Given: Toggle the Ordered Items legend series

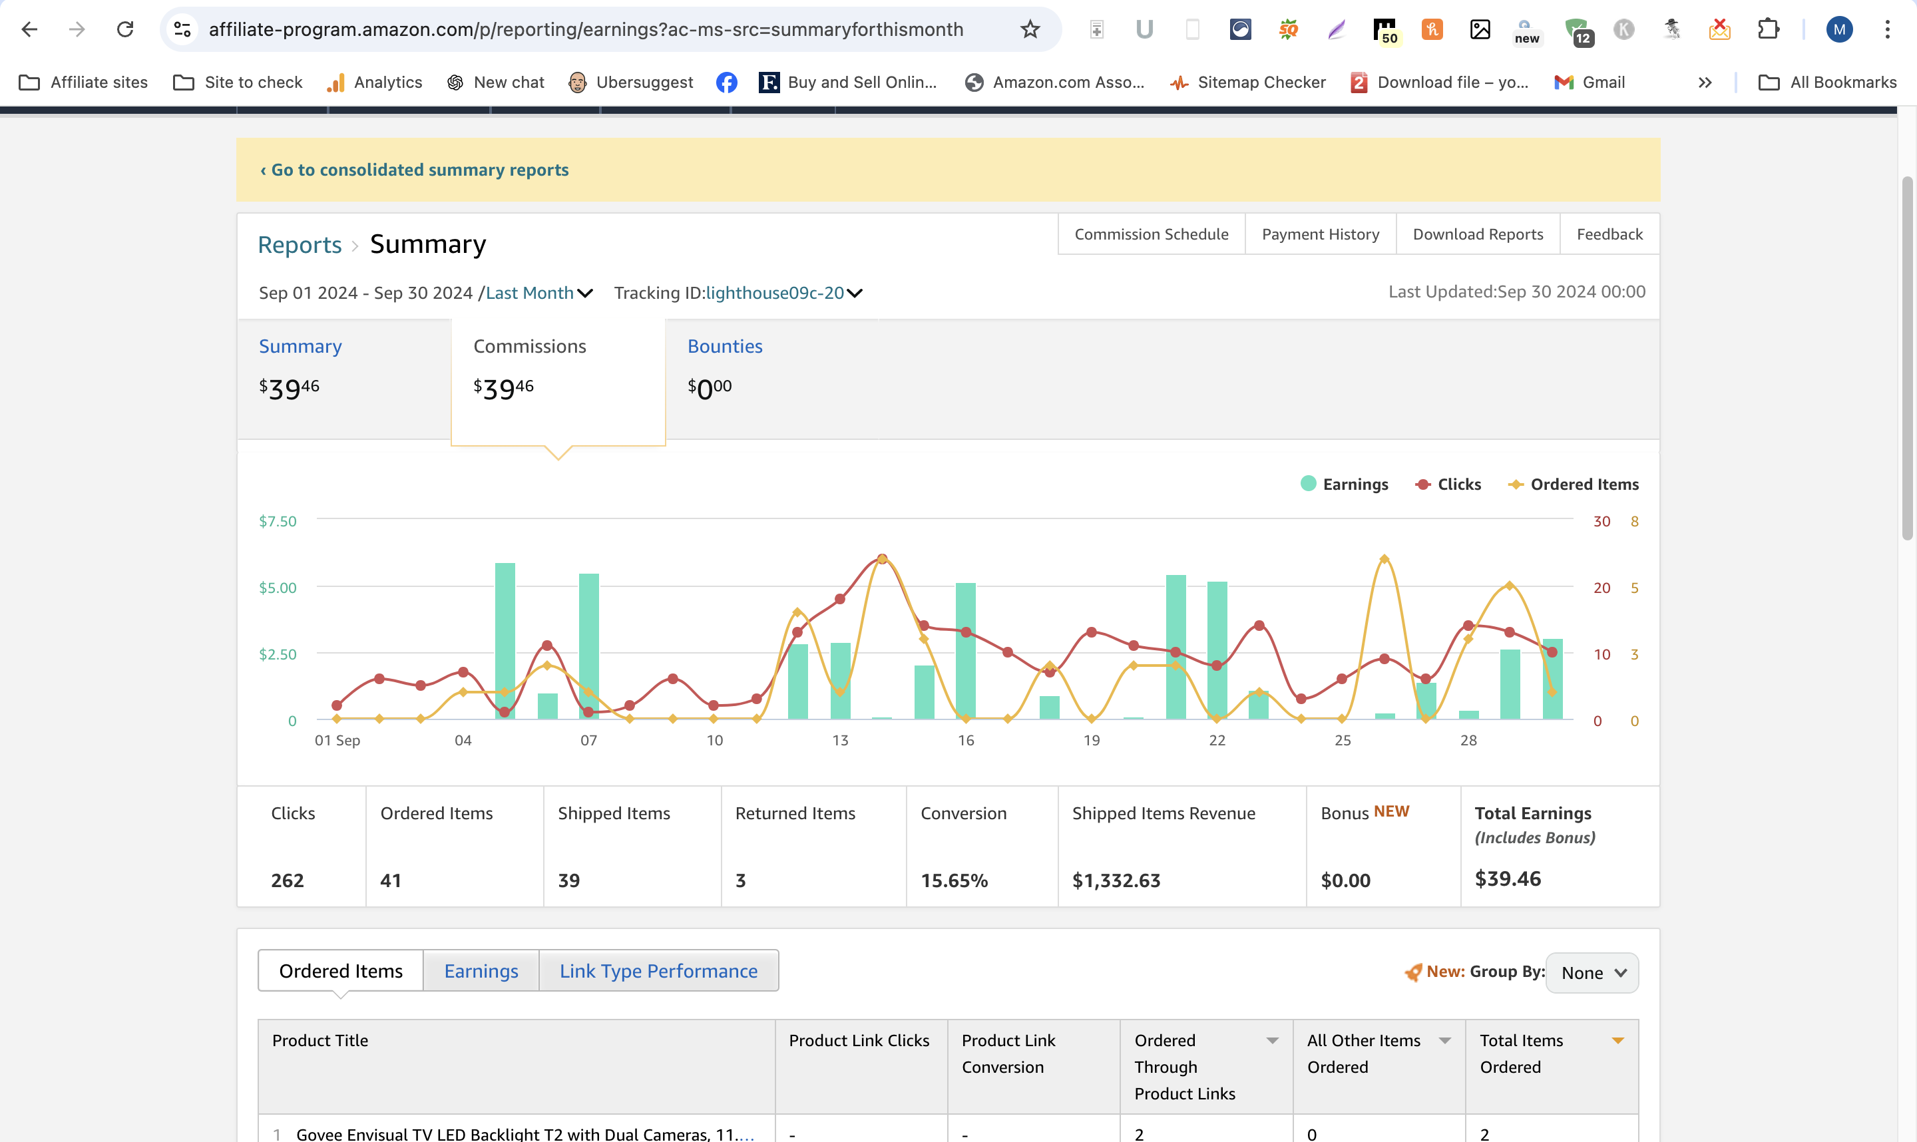Looking at the screenshot, I should pyautogui.click(x=1573, y=484).
